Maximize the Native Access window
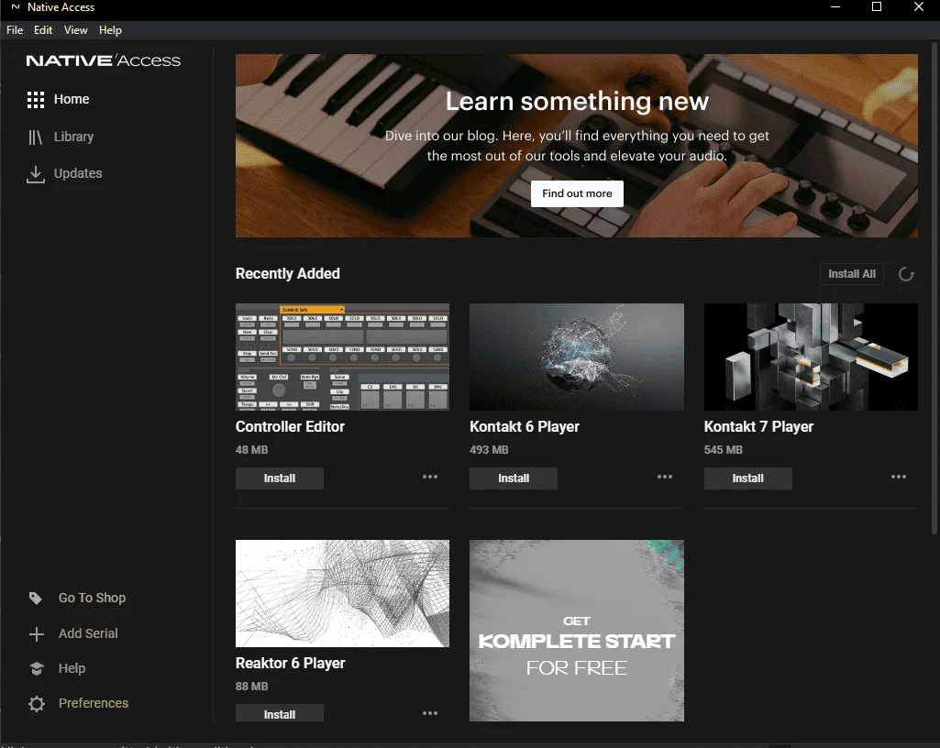Image resolution: width=940 pixels, height=748 pixels. pyautogui.click(x=877, y=7)
